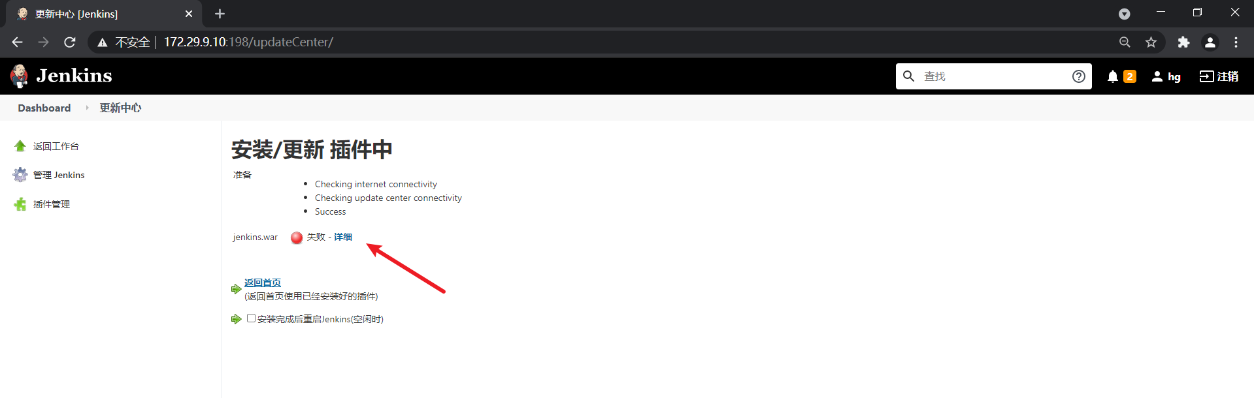1254x398 pixels.
Task: Bookmark this page with star icon
Action: (1151, 42)
